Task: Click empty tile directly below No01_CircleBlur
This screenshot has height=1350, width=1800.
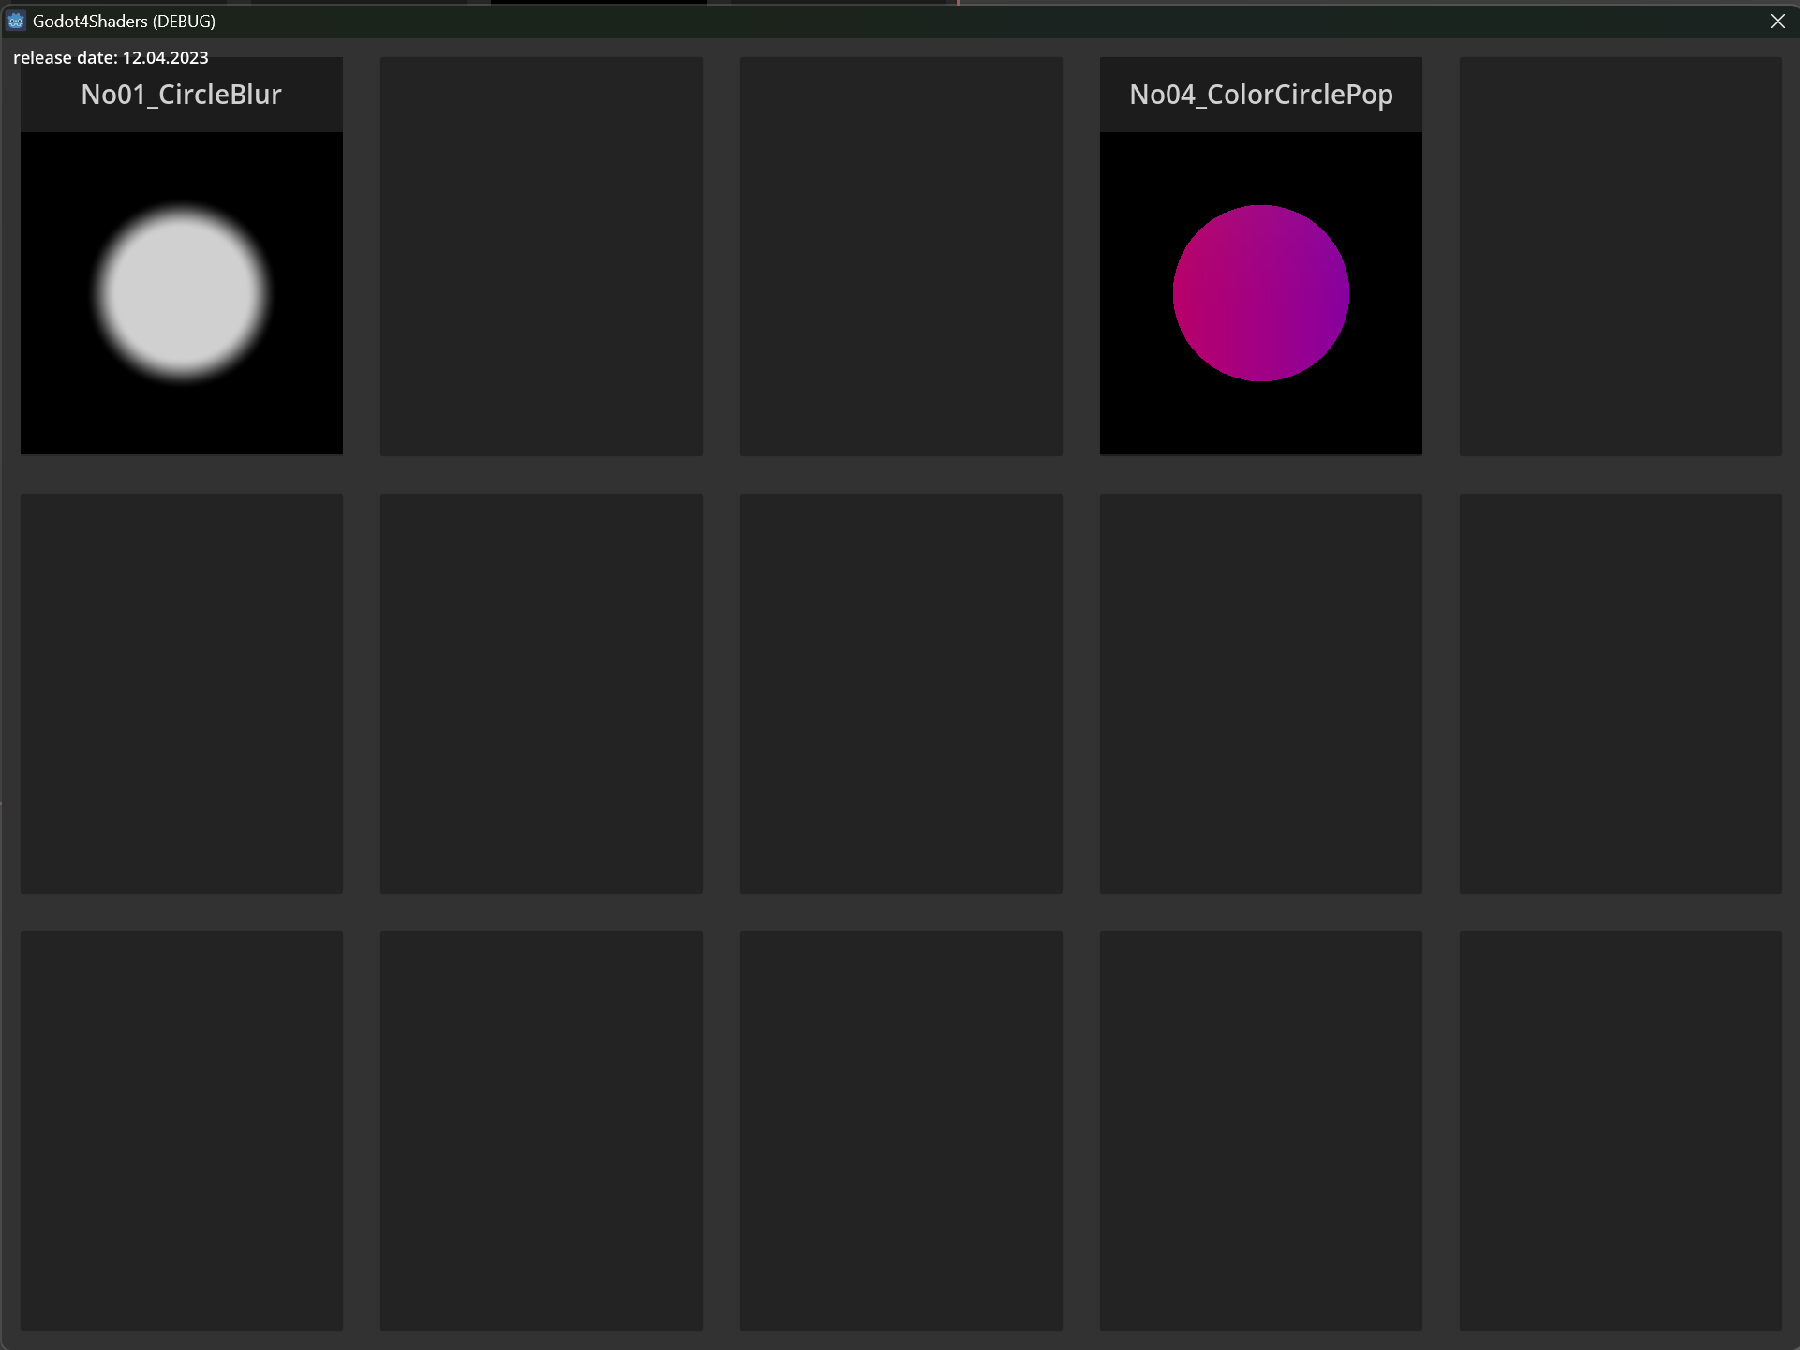Action: 182,693
